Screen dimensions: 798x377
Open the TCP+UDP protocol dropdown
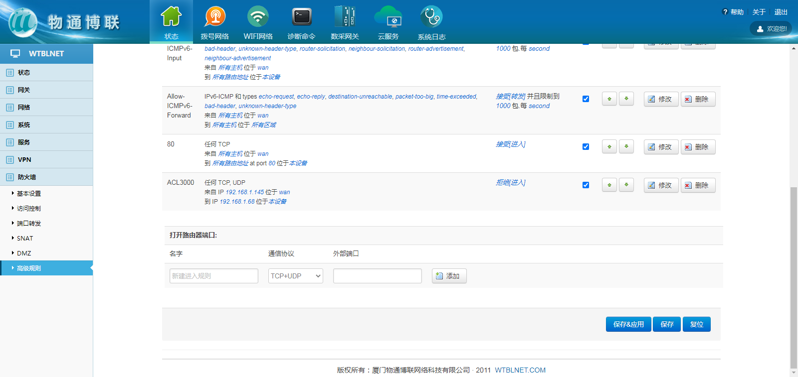click(x=296, y=276)
